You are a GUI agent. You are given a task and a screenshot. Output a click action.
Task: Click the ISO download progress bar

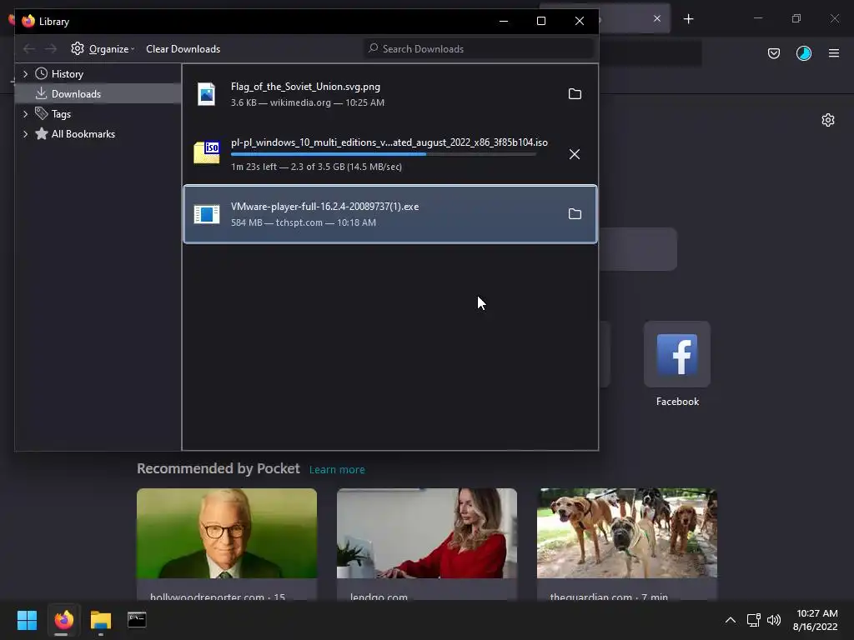click(x=384, y=154)
